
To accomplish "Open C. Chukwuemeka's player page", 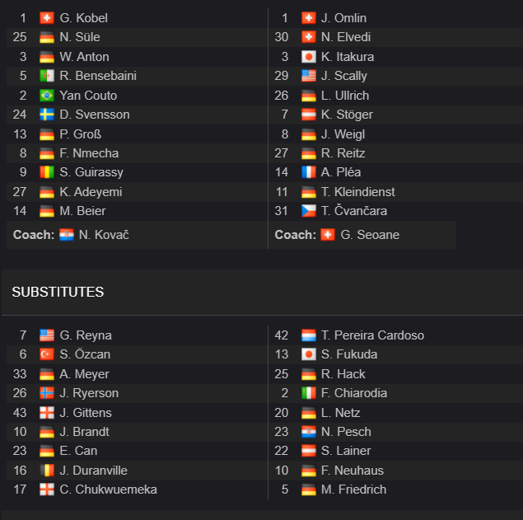I will click(108, 490).
